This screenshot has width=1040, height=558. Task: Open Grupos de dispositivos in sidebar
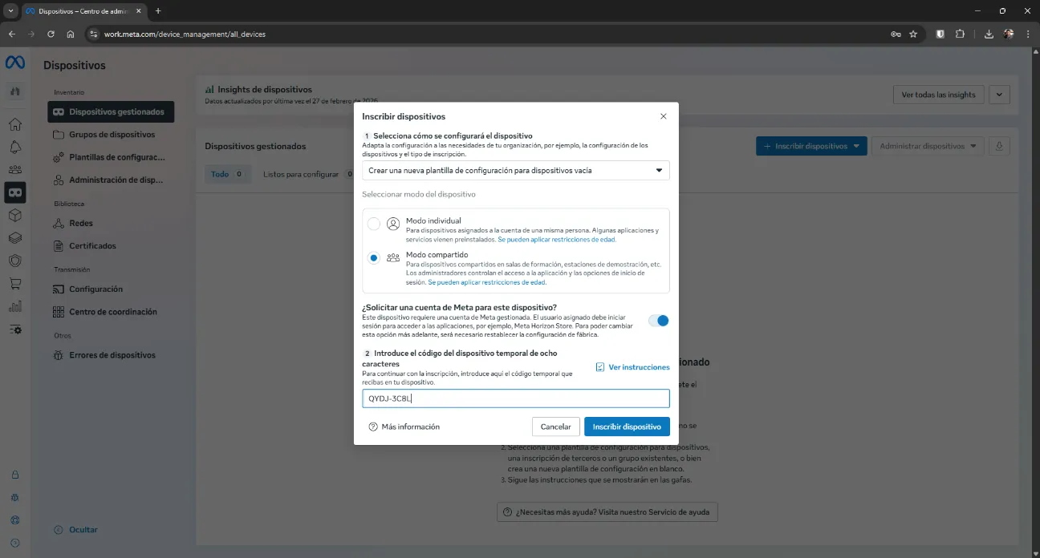pyautogui.click(x=111, y=135)
